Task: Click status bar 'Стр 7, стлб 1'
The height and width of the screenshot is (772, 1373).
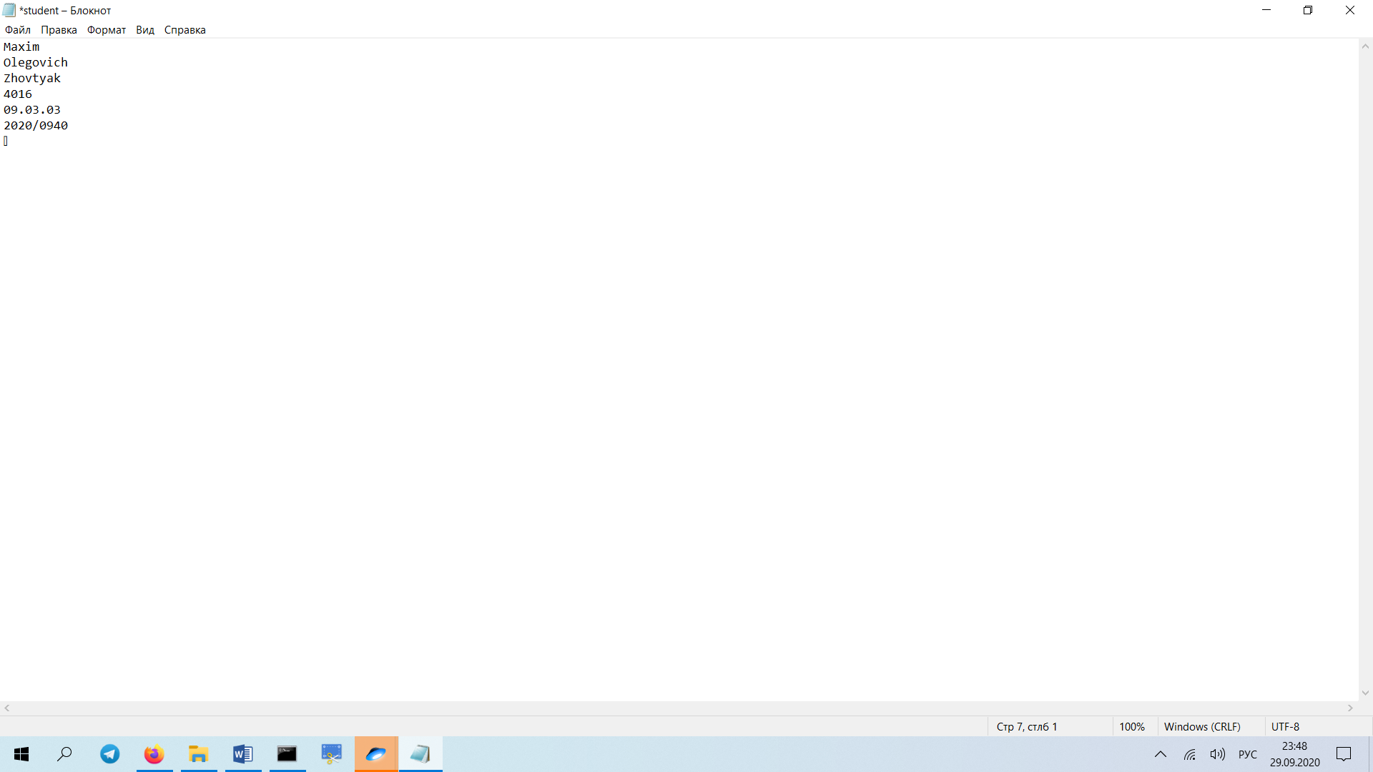Action: click(x=1027, y=727)
